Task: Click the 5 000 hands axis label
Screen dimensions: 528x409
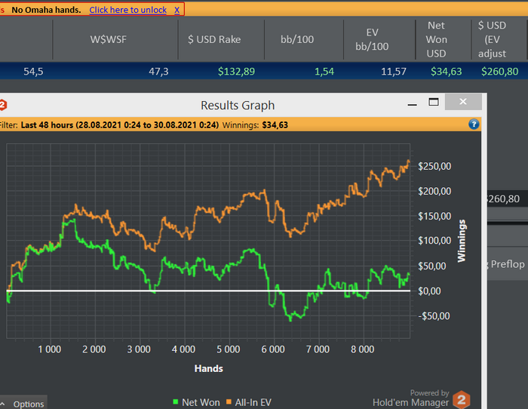Action: pyautogui.click(x=229, y=349)
